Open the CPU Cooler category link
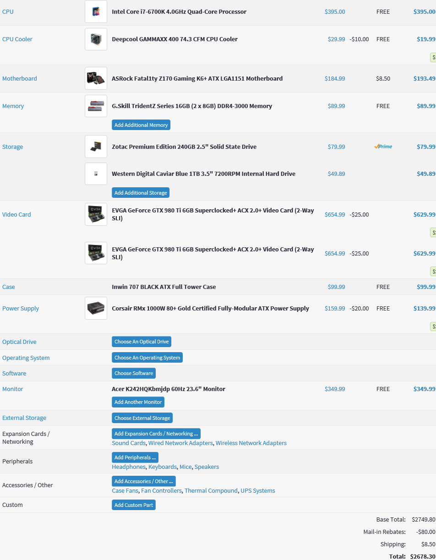 tap(17, 39)
